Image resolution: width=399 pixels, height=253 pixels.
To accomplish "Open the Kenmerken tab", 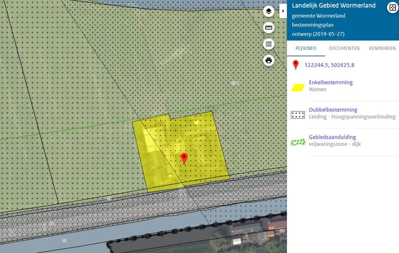I will (382, 48).
